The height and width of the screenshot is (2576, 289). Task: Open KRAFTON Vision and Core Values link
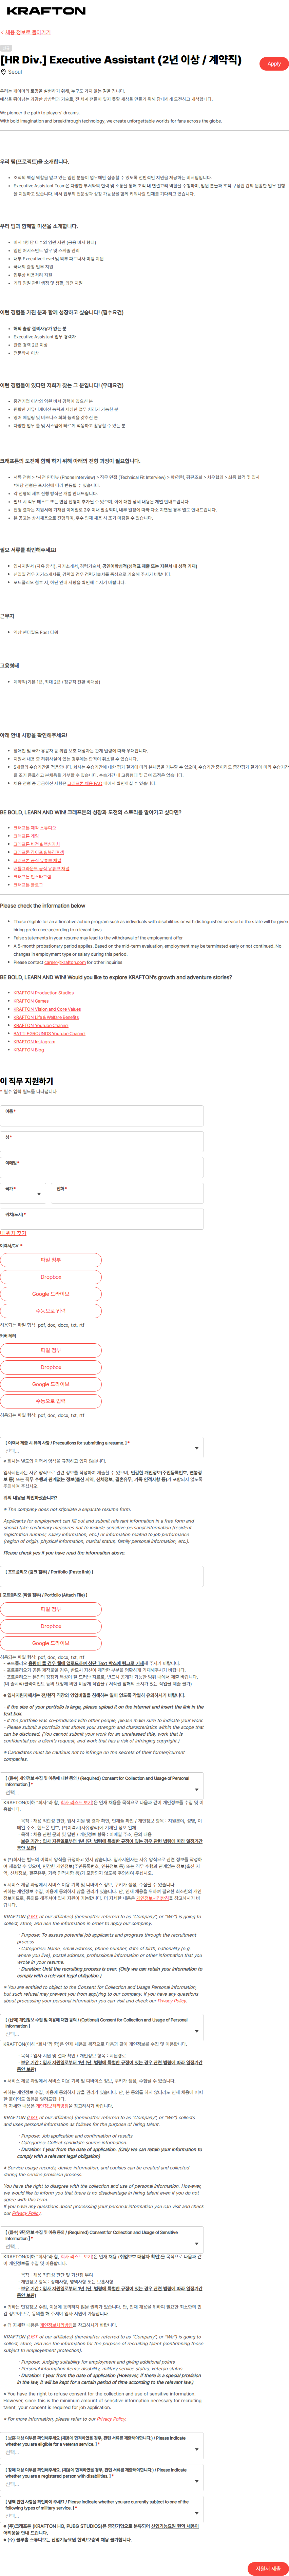47,1009
